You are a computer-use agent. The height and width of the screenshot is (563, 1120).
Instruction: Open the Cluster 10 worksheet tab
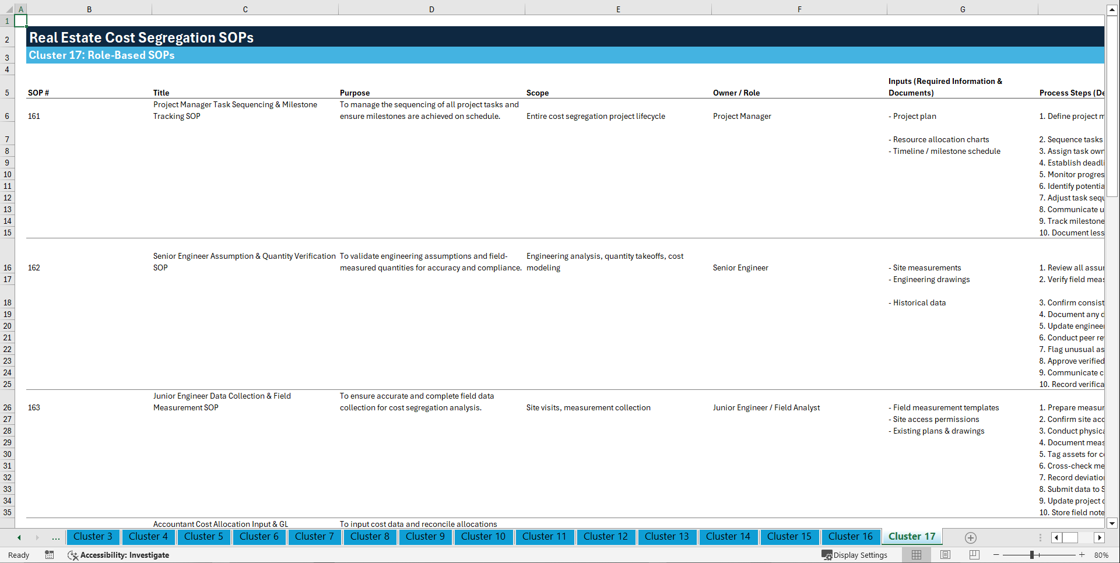[x=483, y=537]
